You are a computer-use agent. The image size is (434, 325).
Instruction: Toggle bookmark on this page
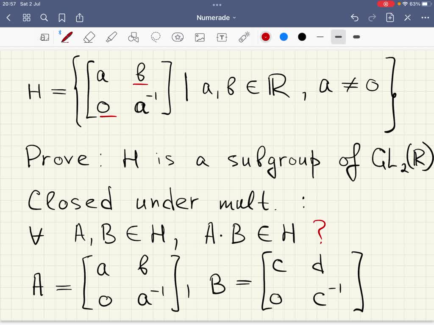pos(62,17)
